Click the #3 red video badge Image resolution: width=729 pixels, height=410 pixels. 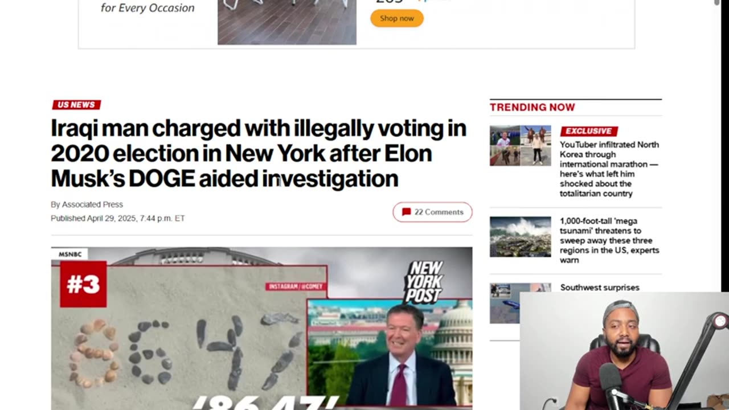tap(83, 284)
